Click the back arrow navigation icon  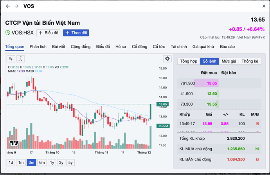point(8,6)
